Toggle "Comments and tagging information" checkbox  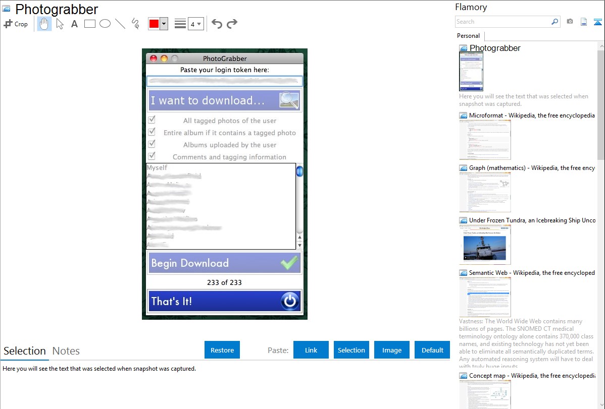tap(152, 156)
